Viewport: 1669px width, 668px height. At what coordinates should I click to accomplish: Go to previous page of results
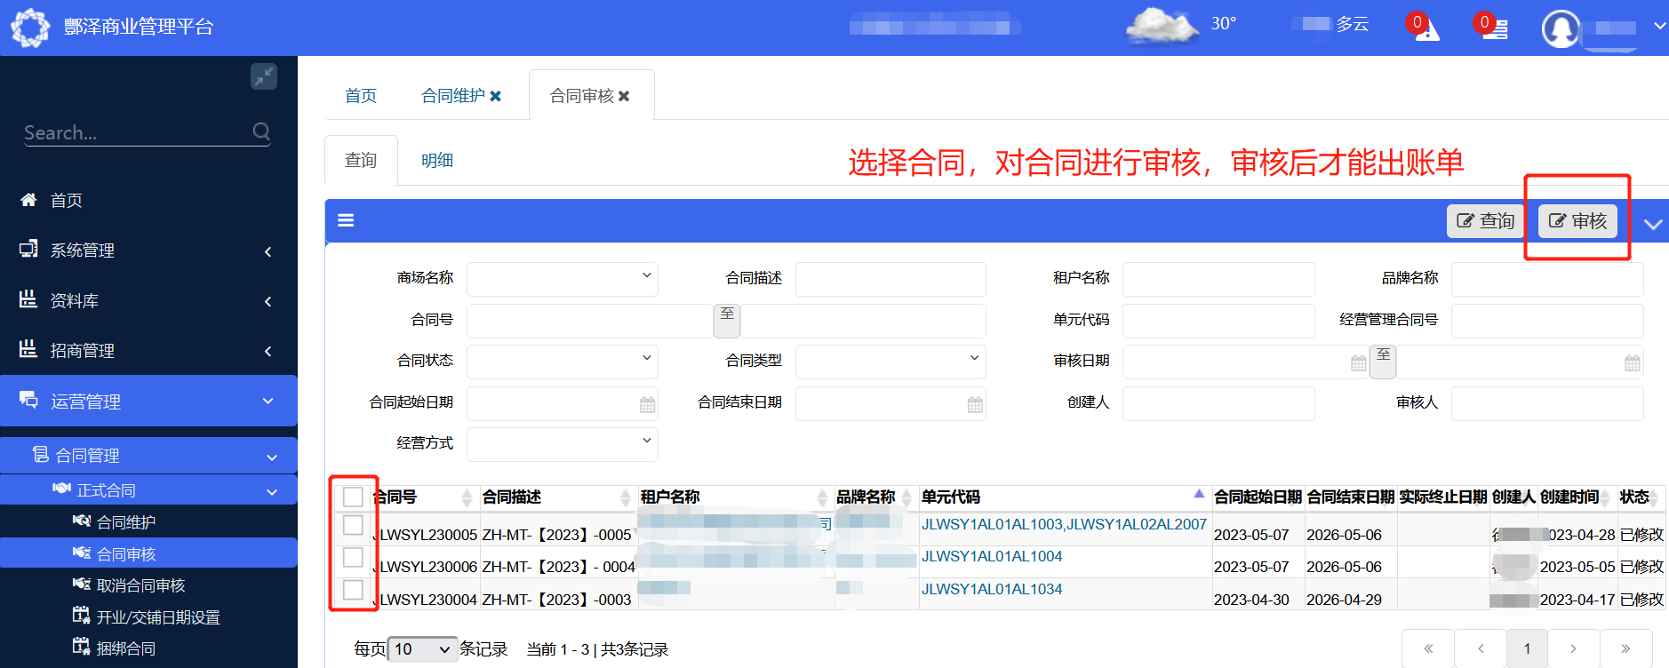[x=1481, y=648]
